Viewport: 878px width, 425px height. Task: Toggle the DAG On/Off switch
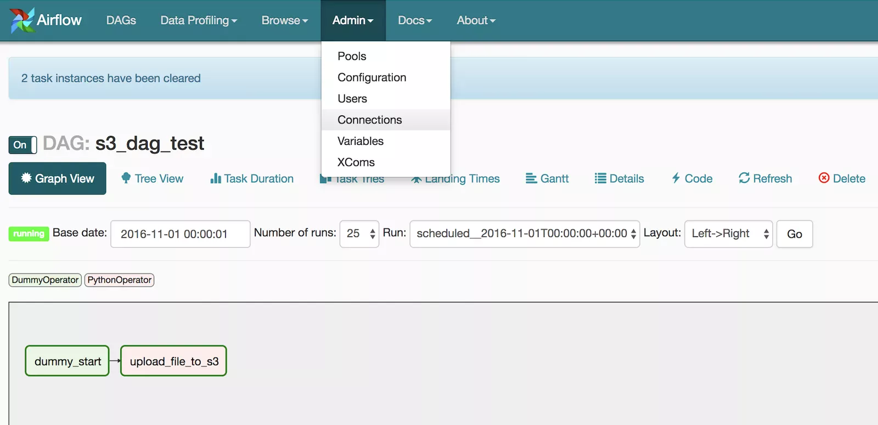[x=22, y=145]
